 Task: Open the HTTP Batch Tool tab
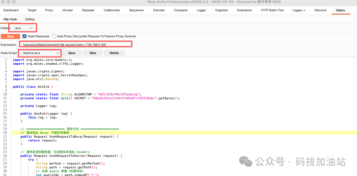pos(272,10)
